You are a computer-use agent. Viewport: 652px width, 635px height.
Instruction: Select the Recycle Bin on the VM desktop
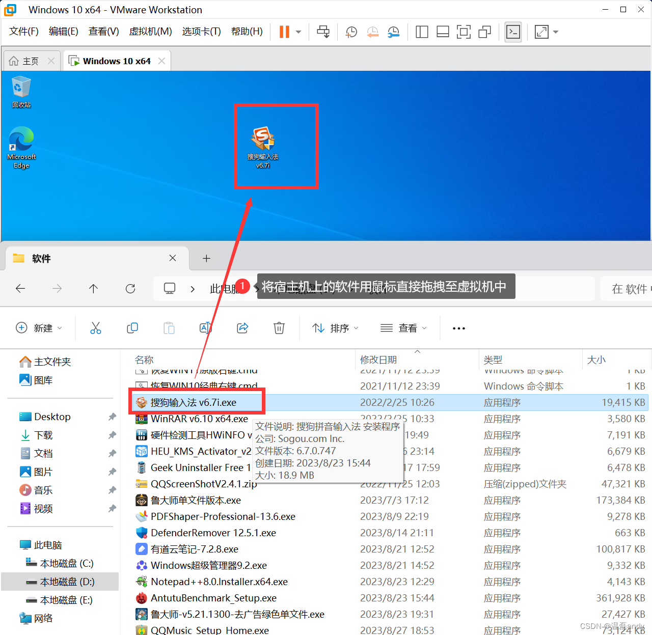[21, 92]
